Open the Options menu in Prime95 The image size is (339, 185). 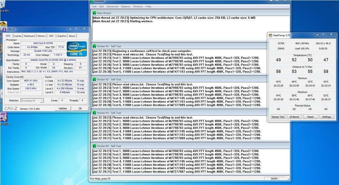125,7
